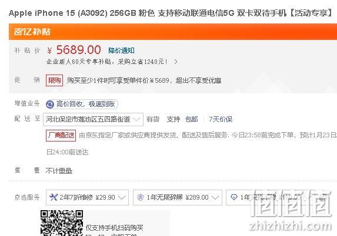
Task: Click the Apple iPhone 15 product title
Action: [171, 13]
